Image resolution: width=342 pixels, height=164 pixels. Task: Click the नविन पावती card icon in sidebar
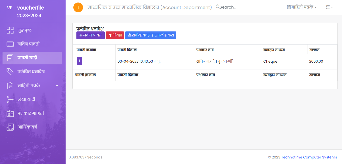10,44
